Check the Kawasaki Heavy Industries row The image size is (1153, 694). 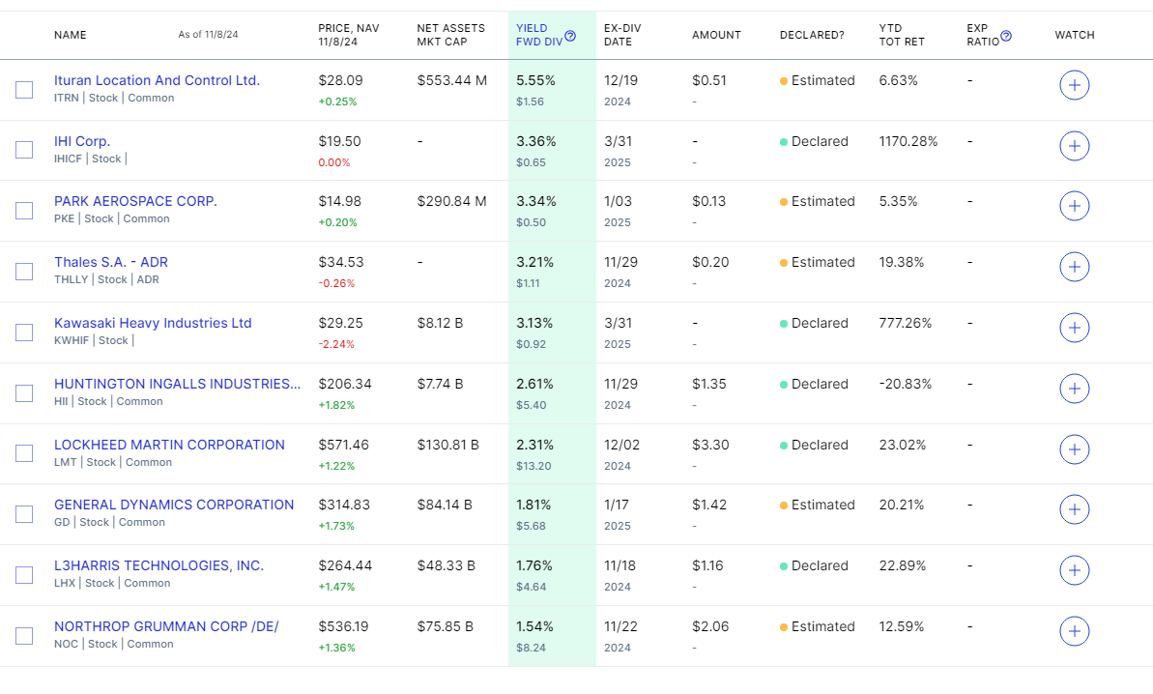pyautogui.click(x=24, y=333)
